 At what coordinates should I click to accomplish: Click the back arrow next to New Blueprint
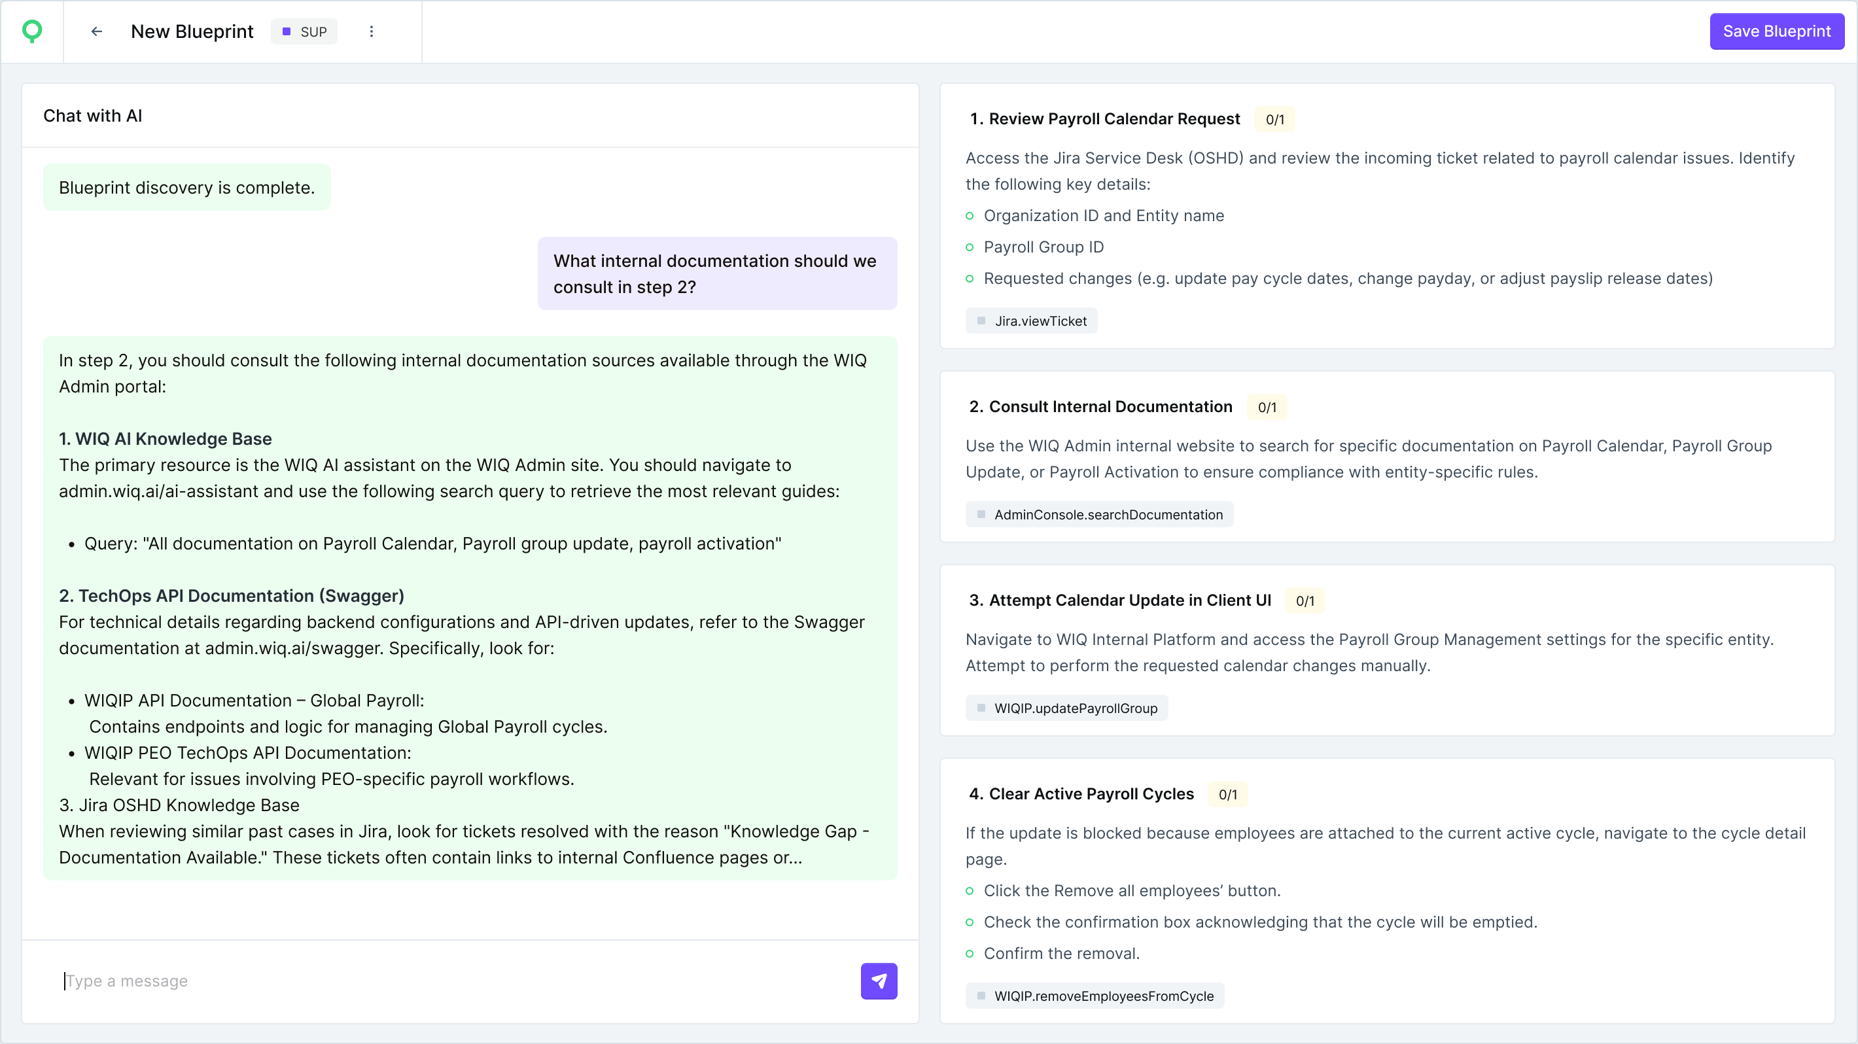point(97,31)
